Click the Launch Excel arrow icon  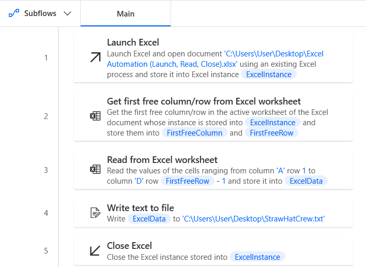coord(95,58)
